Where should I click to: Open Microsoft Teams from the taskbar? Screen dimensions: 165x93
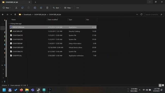point(33,90)
